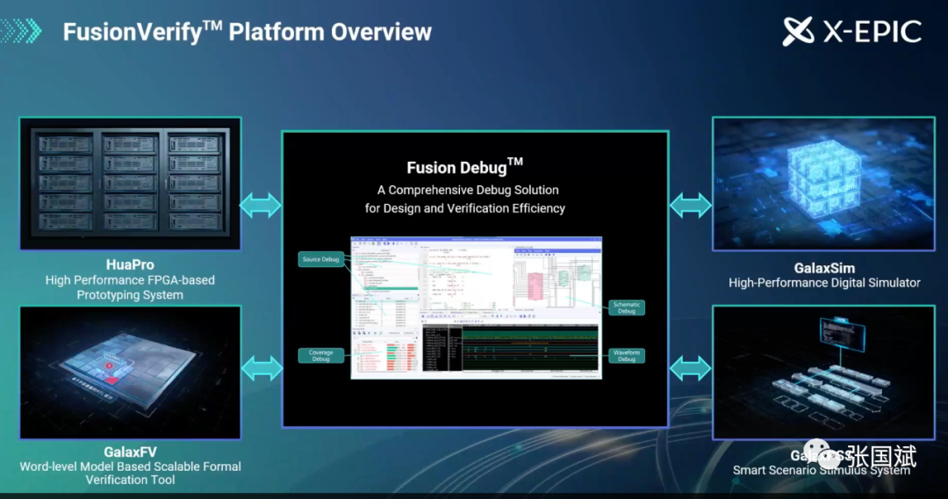Viewport: 948px width, 499px height.
Task: Click the FusionVerify Platform Overview title
Action: tap(248, 32)
